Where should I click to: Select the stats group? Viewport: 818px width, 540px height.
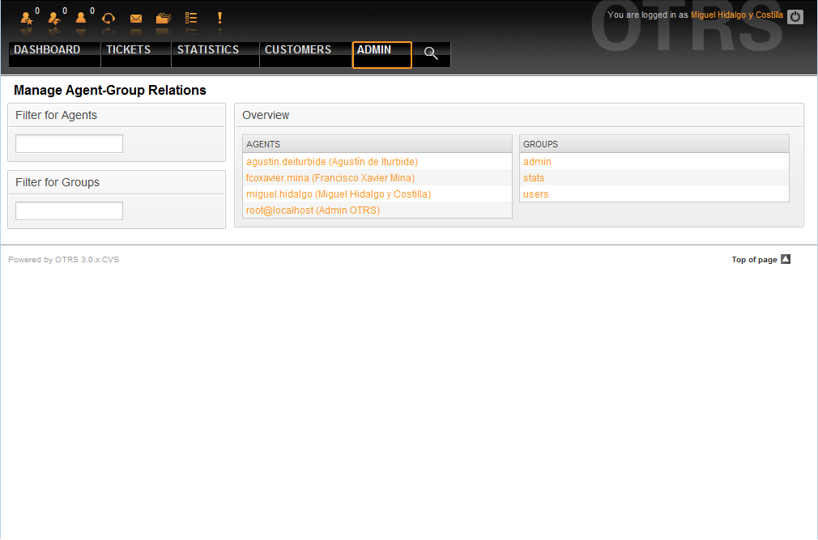[534, 178]
